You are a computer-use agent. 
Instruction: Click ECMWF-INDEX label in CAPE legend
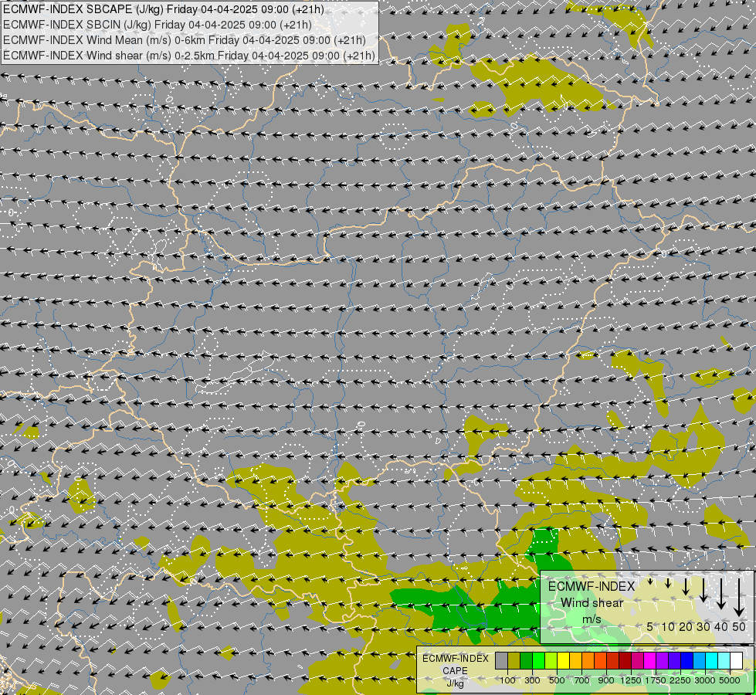pyautogui.click(x=456, y=659)
